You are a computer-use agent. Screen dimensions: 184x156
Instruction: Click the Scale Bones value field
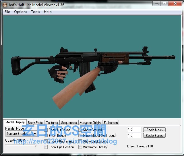pyautogui.click(x=134, y=135)
